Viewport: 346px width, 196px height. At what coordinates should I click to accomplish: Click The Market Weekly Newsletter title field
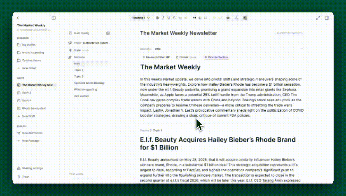[178, 33]
